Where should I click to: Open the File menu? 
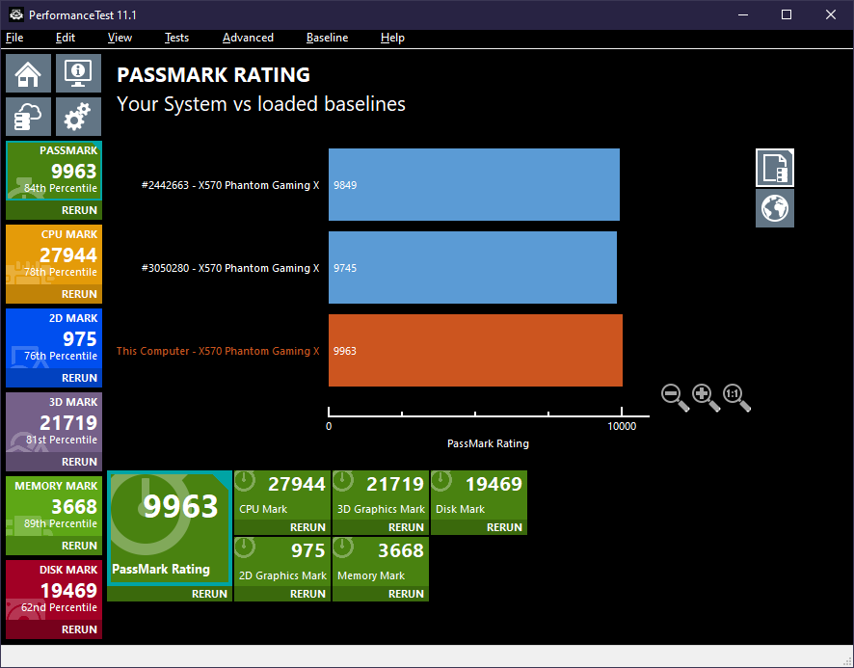14,38
